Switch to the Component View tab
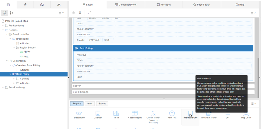This screenshot has height=129, width=261. pyautogui.click(x=126, y=5)
